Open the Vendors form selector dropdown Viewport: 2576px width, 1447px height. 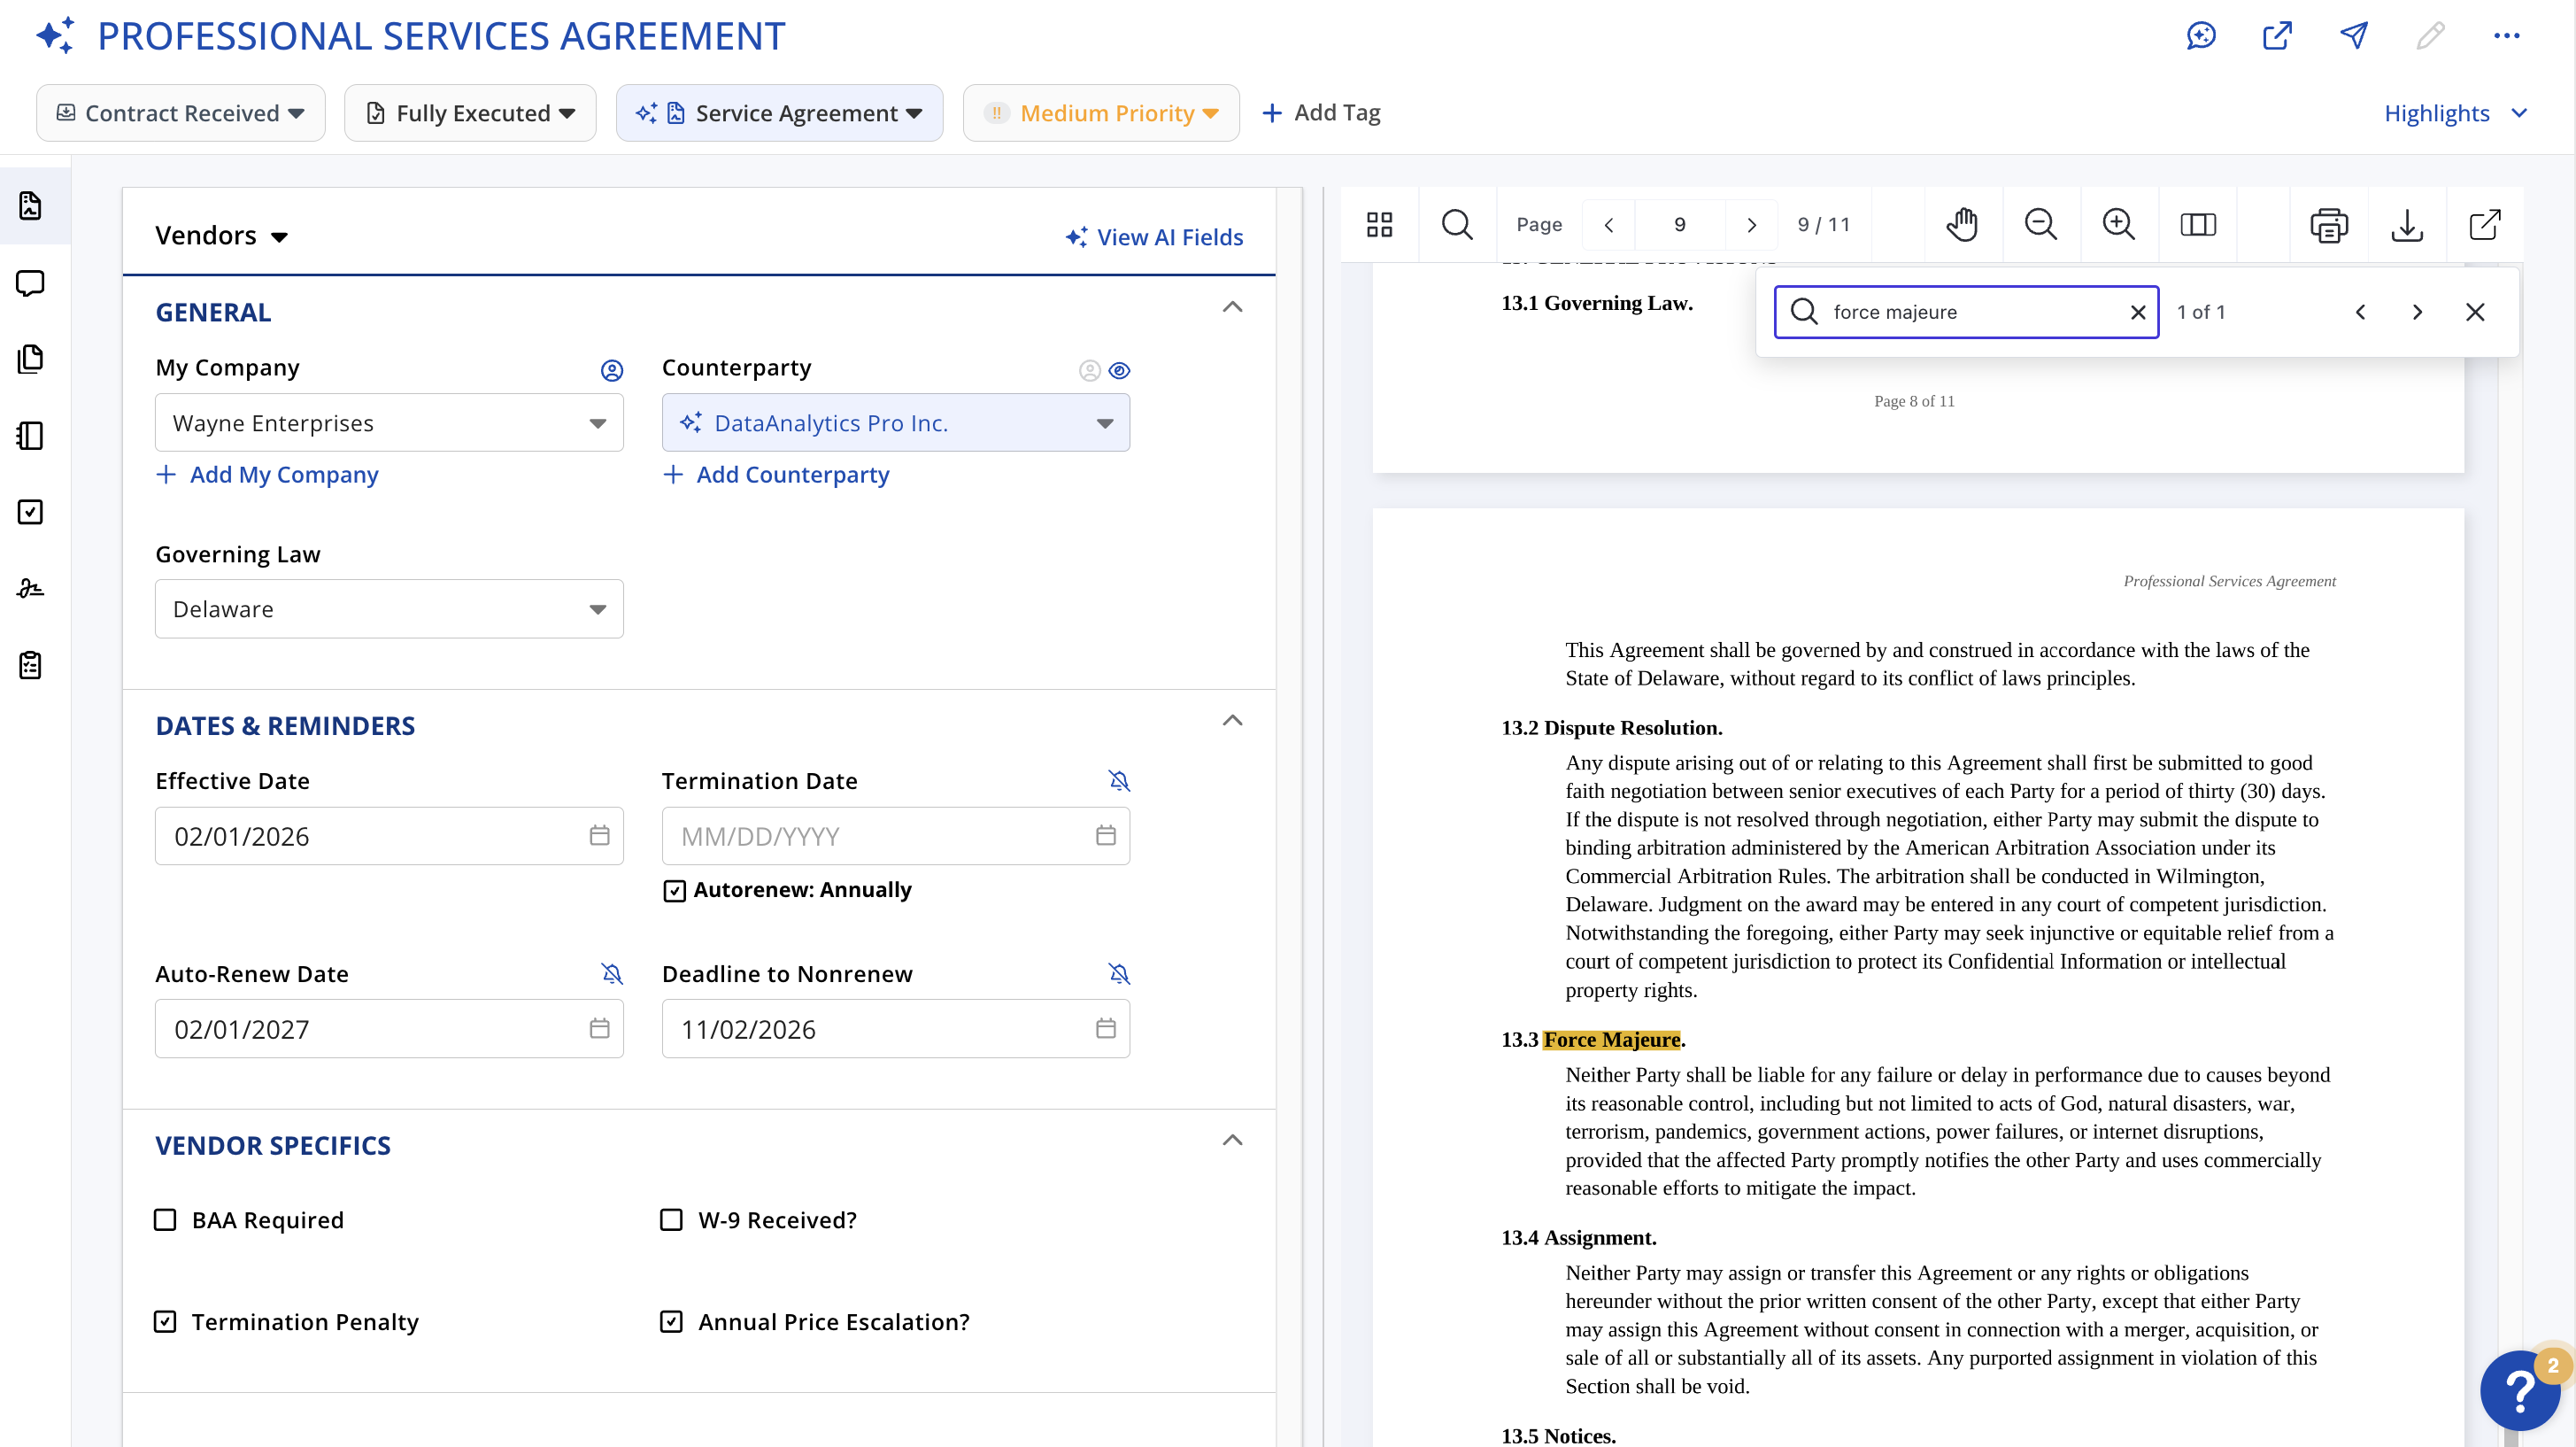(x=222, y=236)
